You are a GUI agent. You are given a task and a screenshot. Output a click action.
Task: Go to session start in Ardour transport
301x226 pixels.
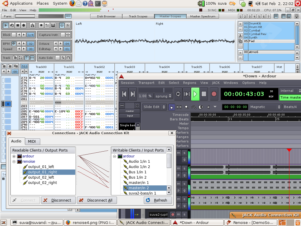[x=124, y=94]
